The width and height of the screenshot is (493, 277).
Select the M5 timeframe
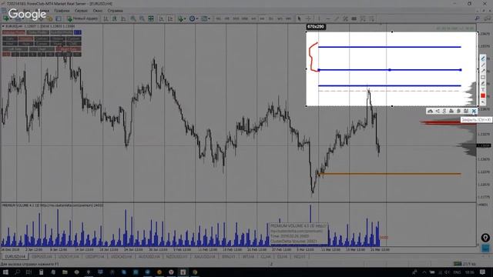pos(227,18)
